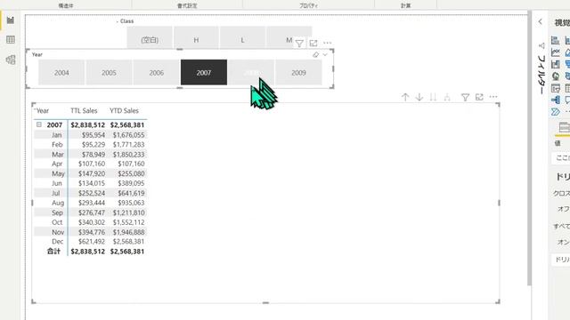Click the $252,524 TTL Sales cell
Image resolution: width=570 pixels, height=320 pixels.
(92, 193)
